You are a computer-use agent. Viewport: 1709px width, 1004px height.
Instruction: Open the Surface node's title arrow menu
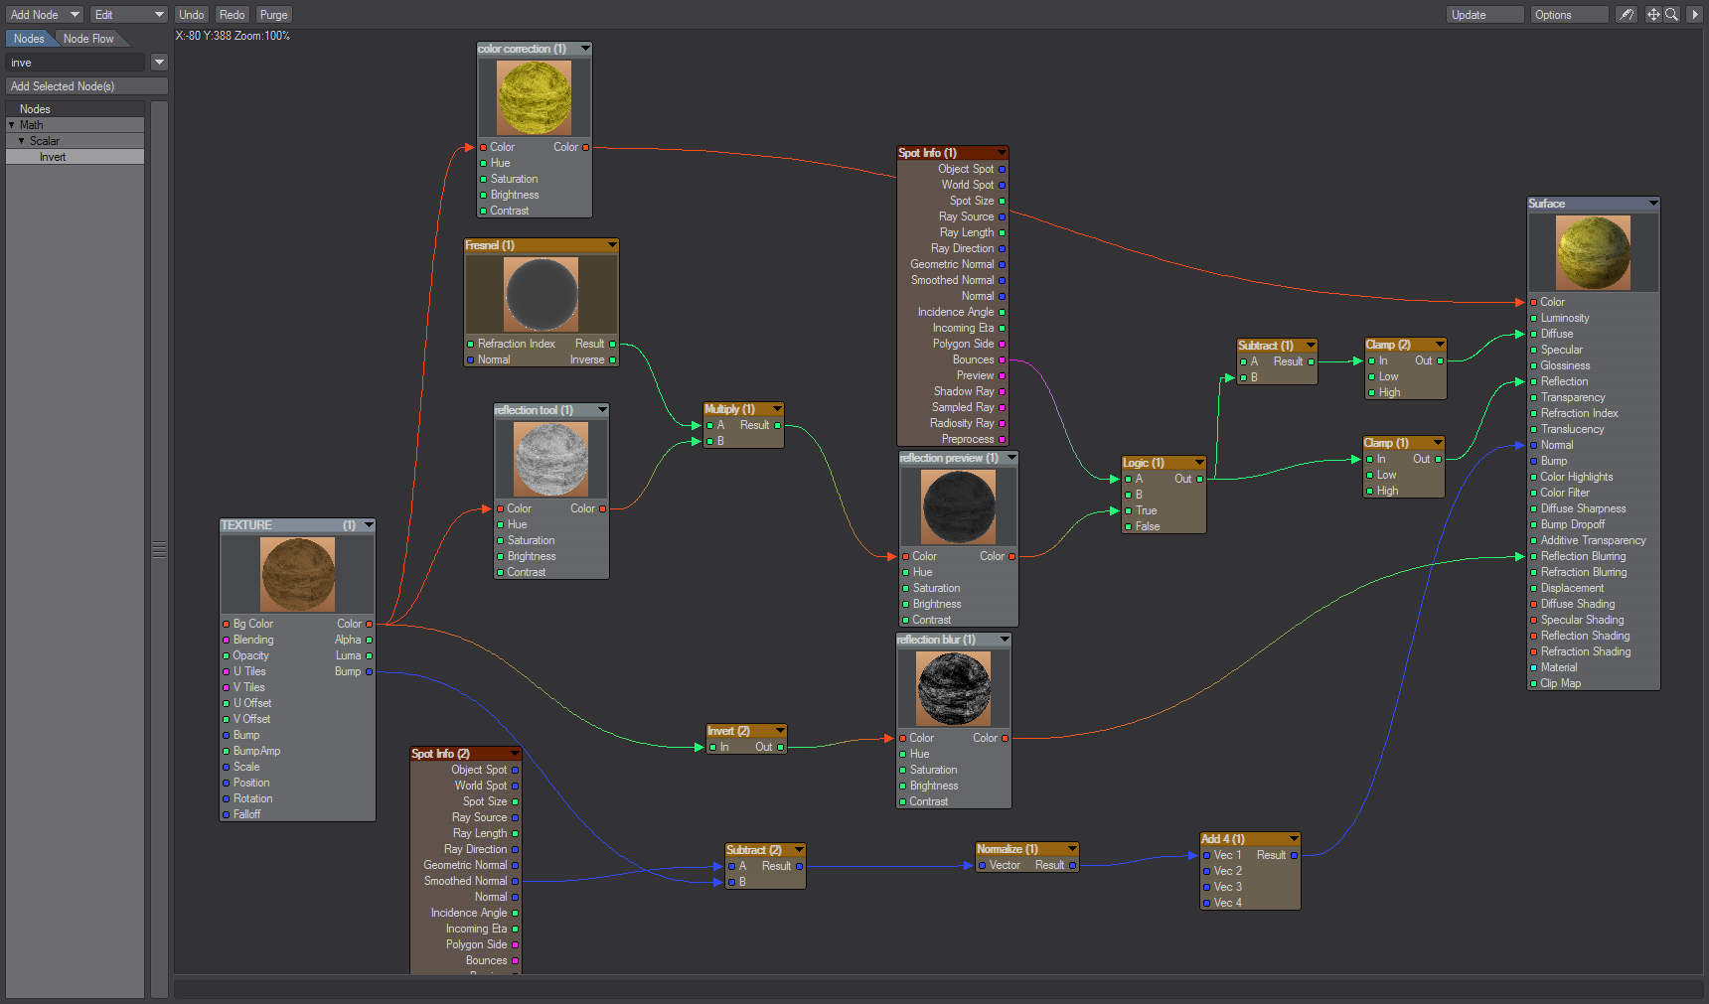pos(1653,204)
